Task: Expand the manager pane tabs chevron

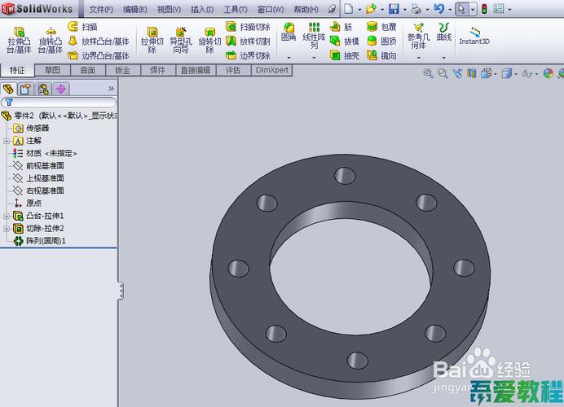Action: tap(111, 89)
